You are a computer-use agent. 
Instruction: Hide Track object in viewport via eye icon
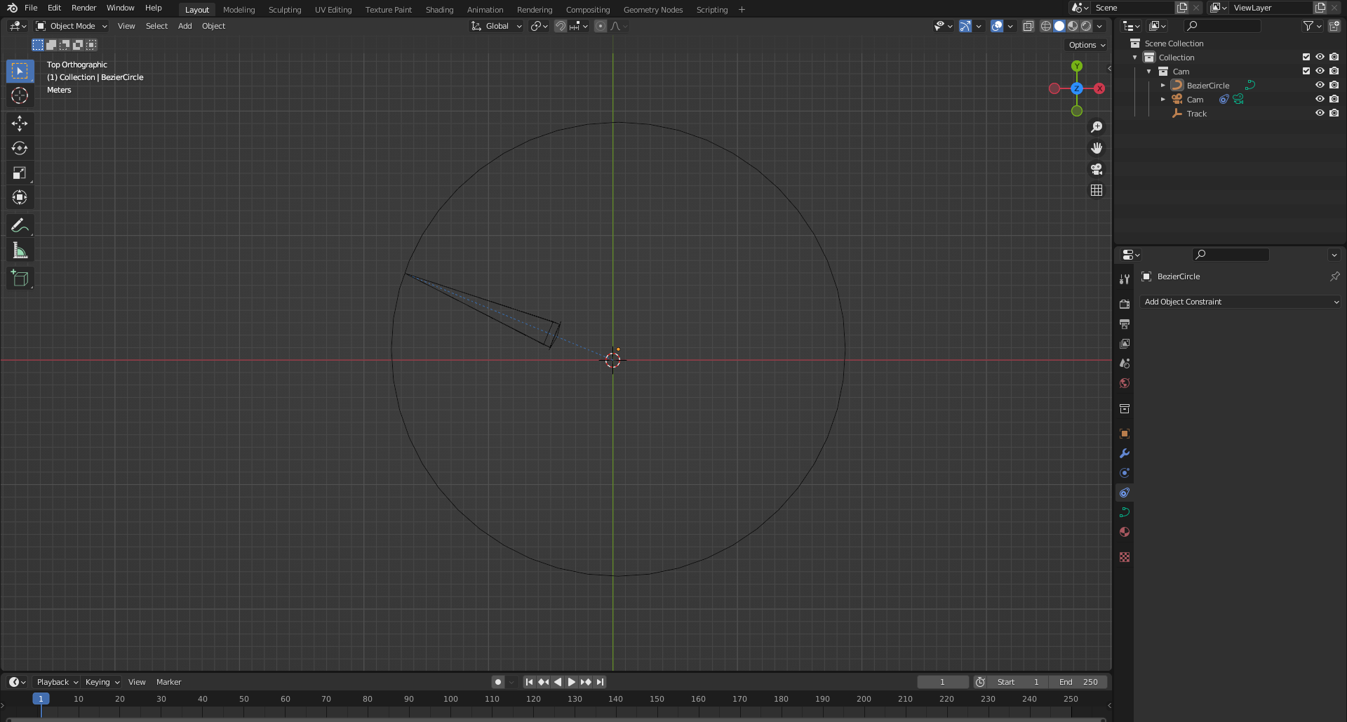point(1320,113)
